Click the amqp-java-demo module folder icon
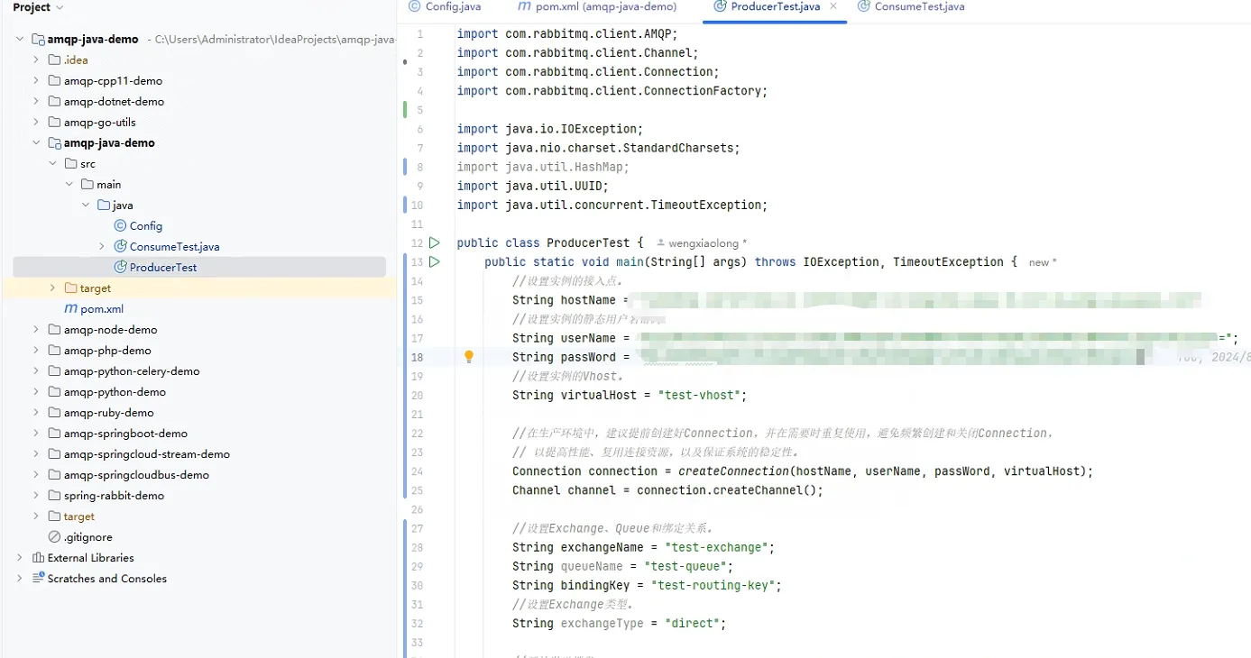The height and width of the screenshot is (658, 1251). (54, 143)
